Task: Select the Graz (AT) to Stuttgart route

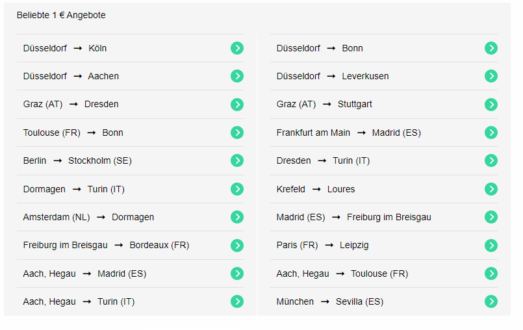Action: [x=383, y=105]
